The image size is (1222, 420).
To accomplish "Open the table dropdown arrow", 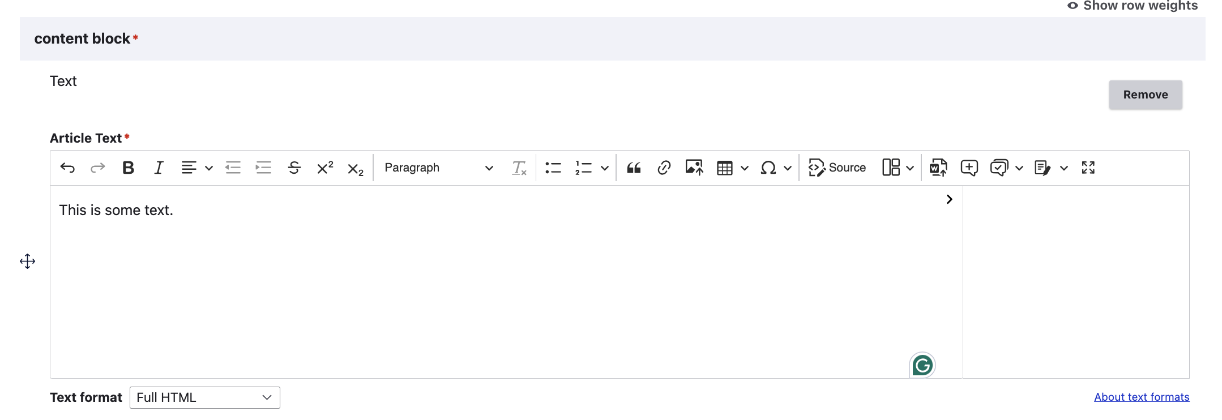I will coord(745,168).
